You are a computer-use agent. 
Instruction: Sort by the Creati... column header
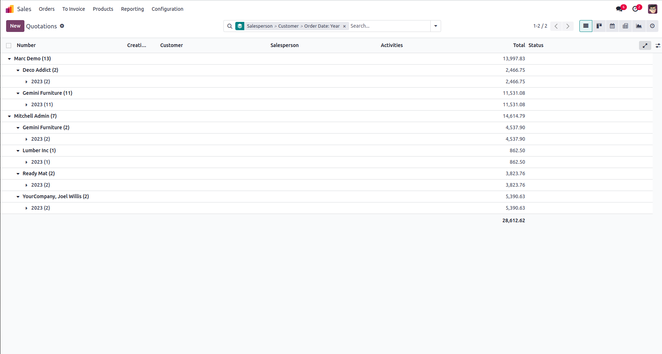pos(136,45)
